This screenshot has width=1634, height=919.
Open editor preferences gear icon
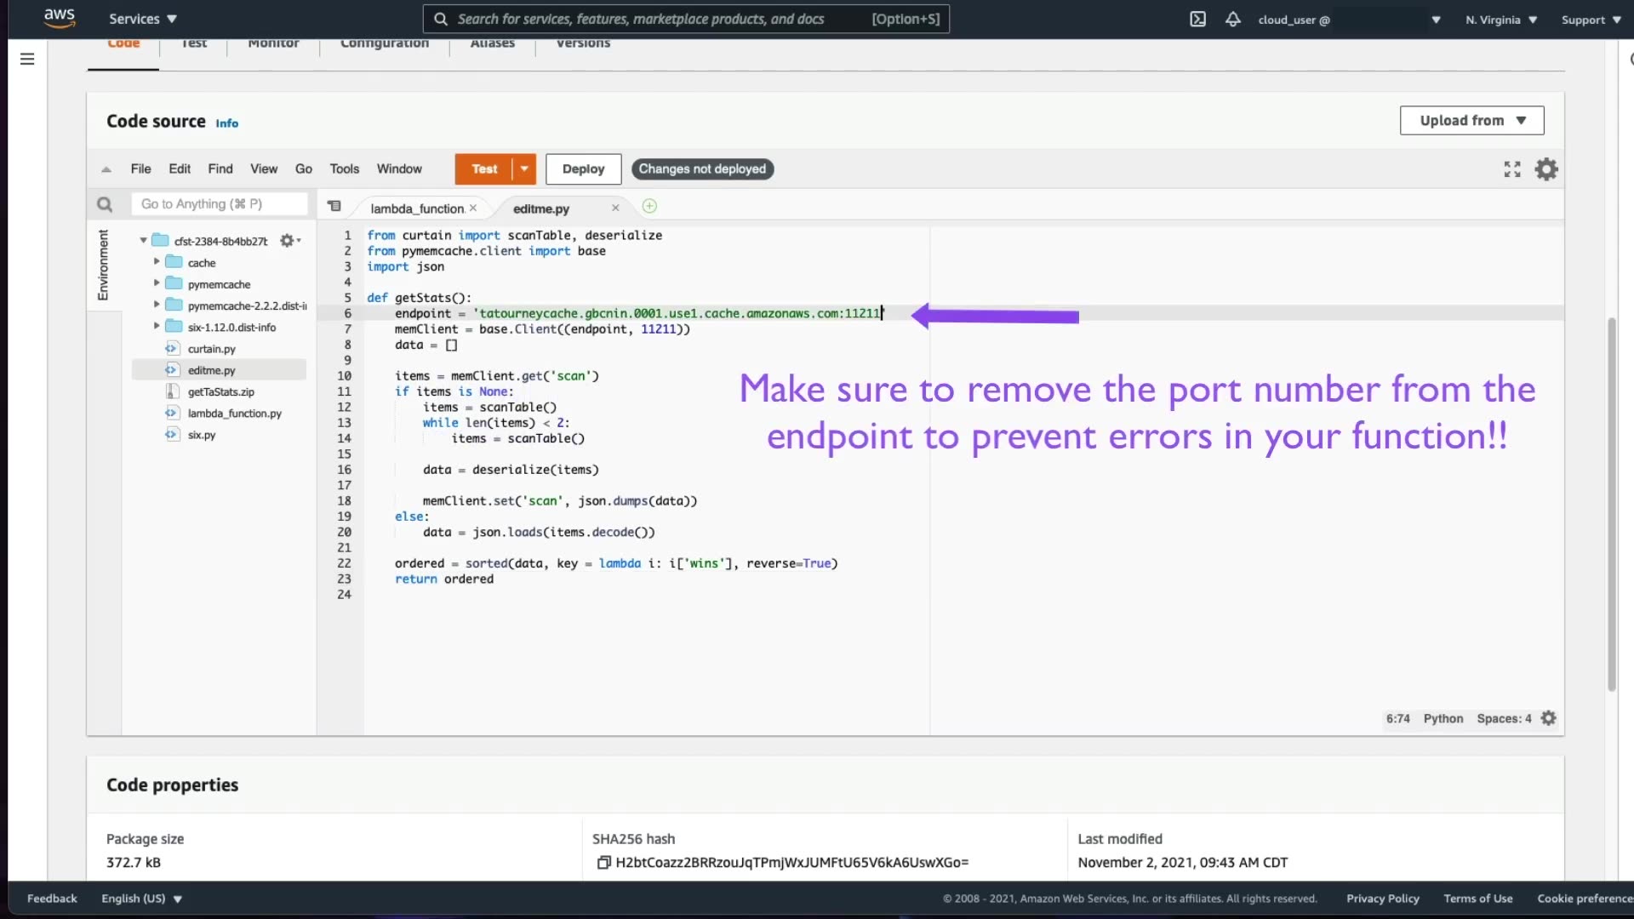coord(1545,169)
